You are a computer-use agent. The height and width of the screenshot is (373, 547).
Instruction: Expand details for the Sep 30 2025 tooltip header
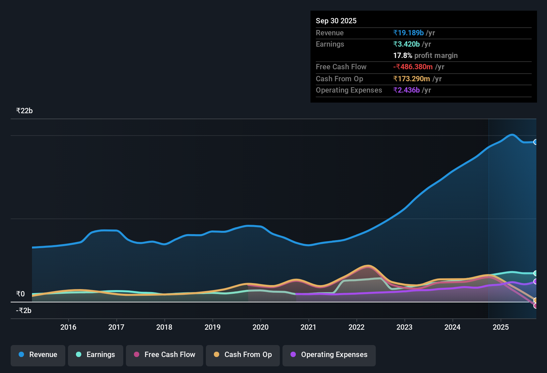(x=336, y=21)
